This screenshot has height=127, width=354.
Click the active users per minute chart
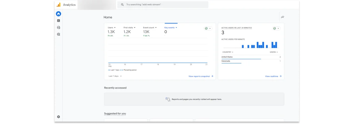pyautogui.click(x=251, y=45)
